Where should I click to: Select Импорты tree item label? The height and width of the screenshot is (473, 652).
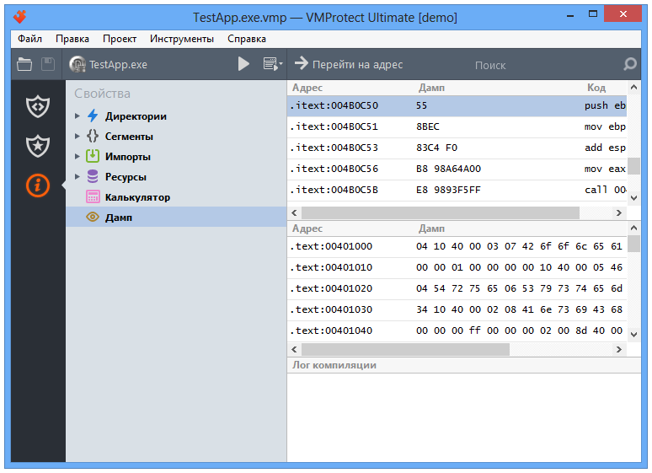point(128,157)
